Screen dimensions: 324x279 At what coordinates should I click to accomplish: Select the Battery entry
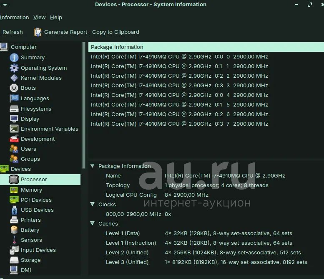(30, 230)
